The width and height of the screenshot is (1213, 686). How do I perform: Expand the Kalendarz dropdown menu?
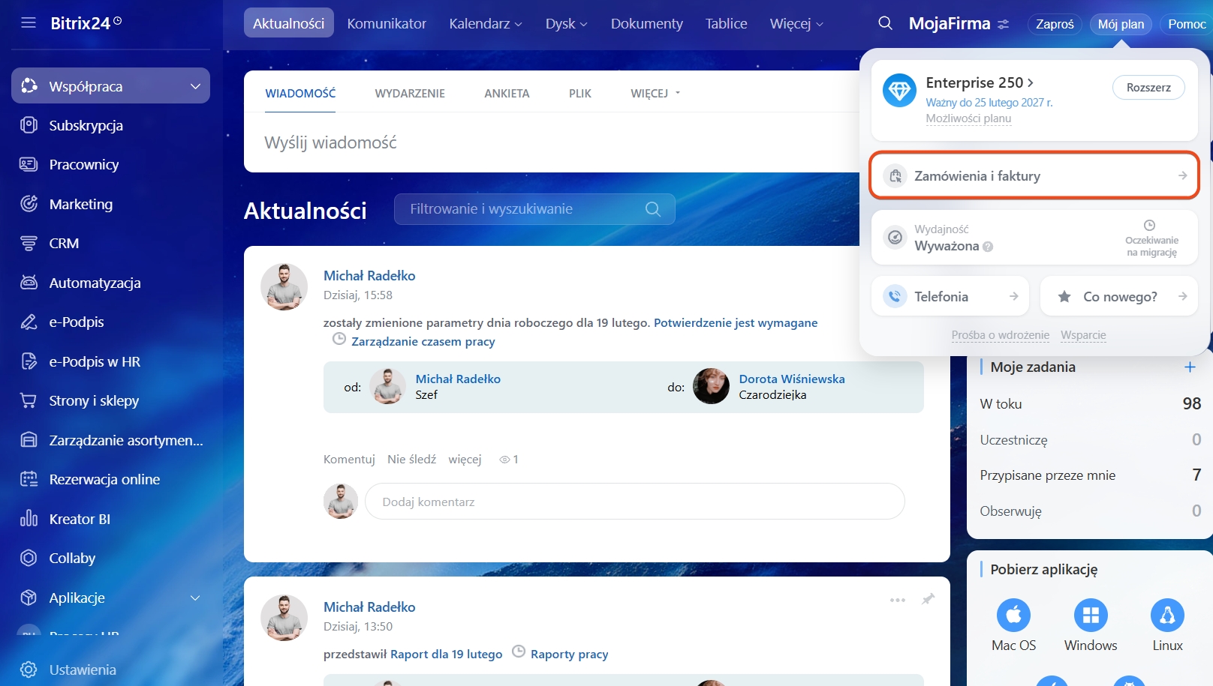pos(485,23)
